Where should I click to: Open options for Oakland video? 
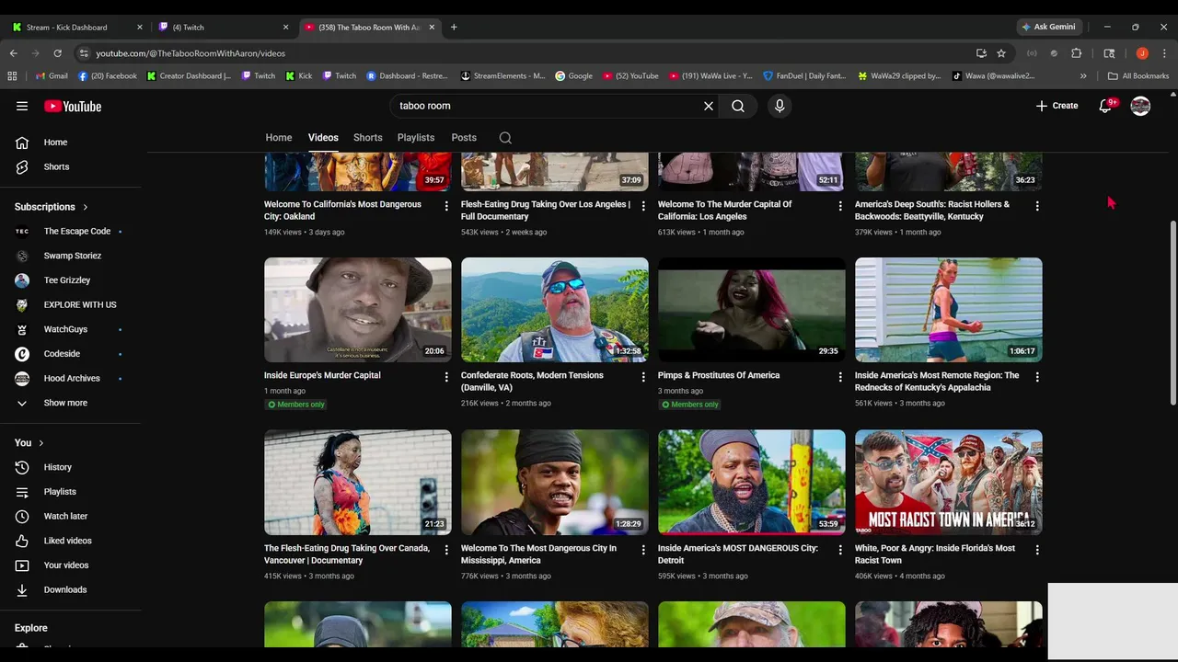tap(446, 206)
